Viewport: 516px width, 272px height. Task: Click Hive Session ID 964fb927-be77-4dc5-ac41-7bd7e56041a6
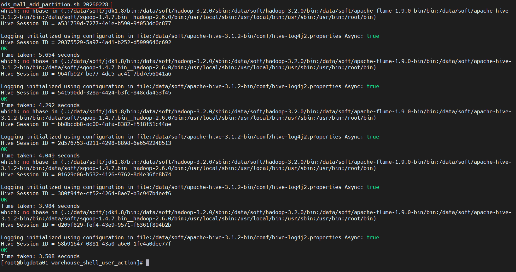pos(86,74)
